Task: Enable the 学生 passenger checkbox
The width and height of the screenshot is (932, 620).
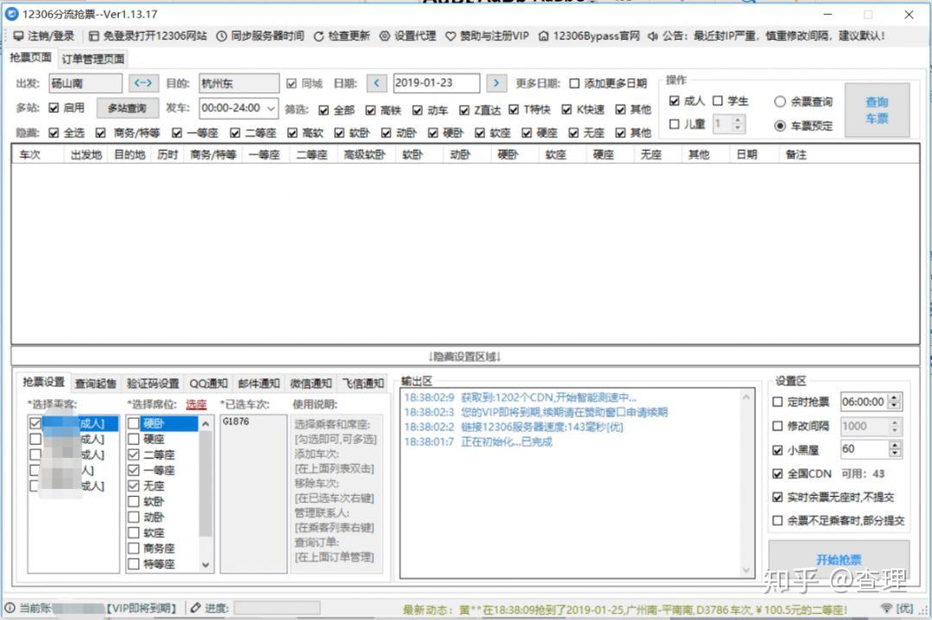Action: tap(719, 100)
